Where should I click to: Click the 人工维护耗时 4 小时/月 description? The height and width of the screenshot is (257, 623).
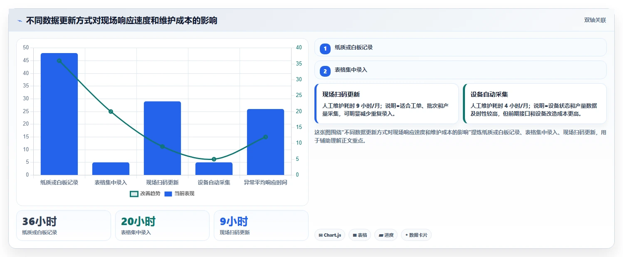pyautogui.click(x=534, y=109)
